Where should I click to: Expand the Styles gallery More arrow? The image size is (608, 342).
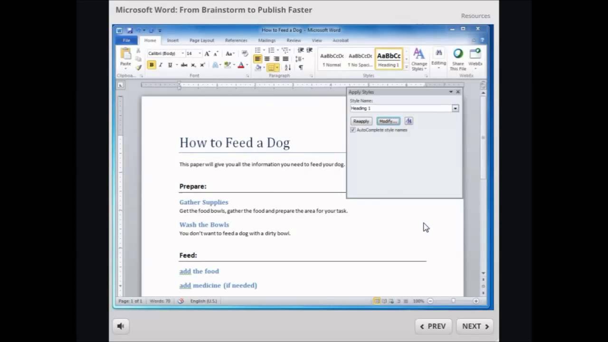pyautogui.click(x=406, y=67)
